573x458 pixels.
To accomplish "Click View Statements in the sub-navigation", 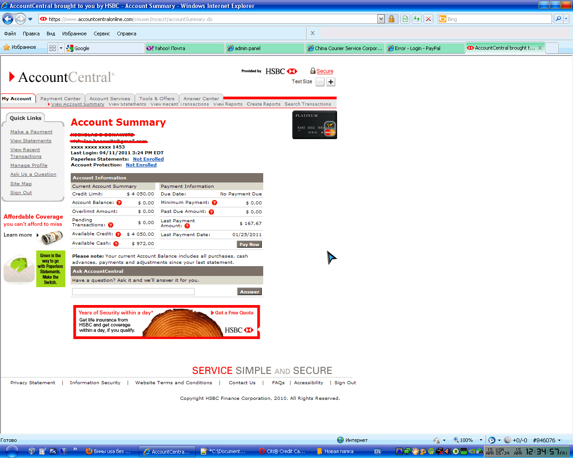I will 127,104.
